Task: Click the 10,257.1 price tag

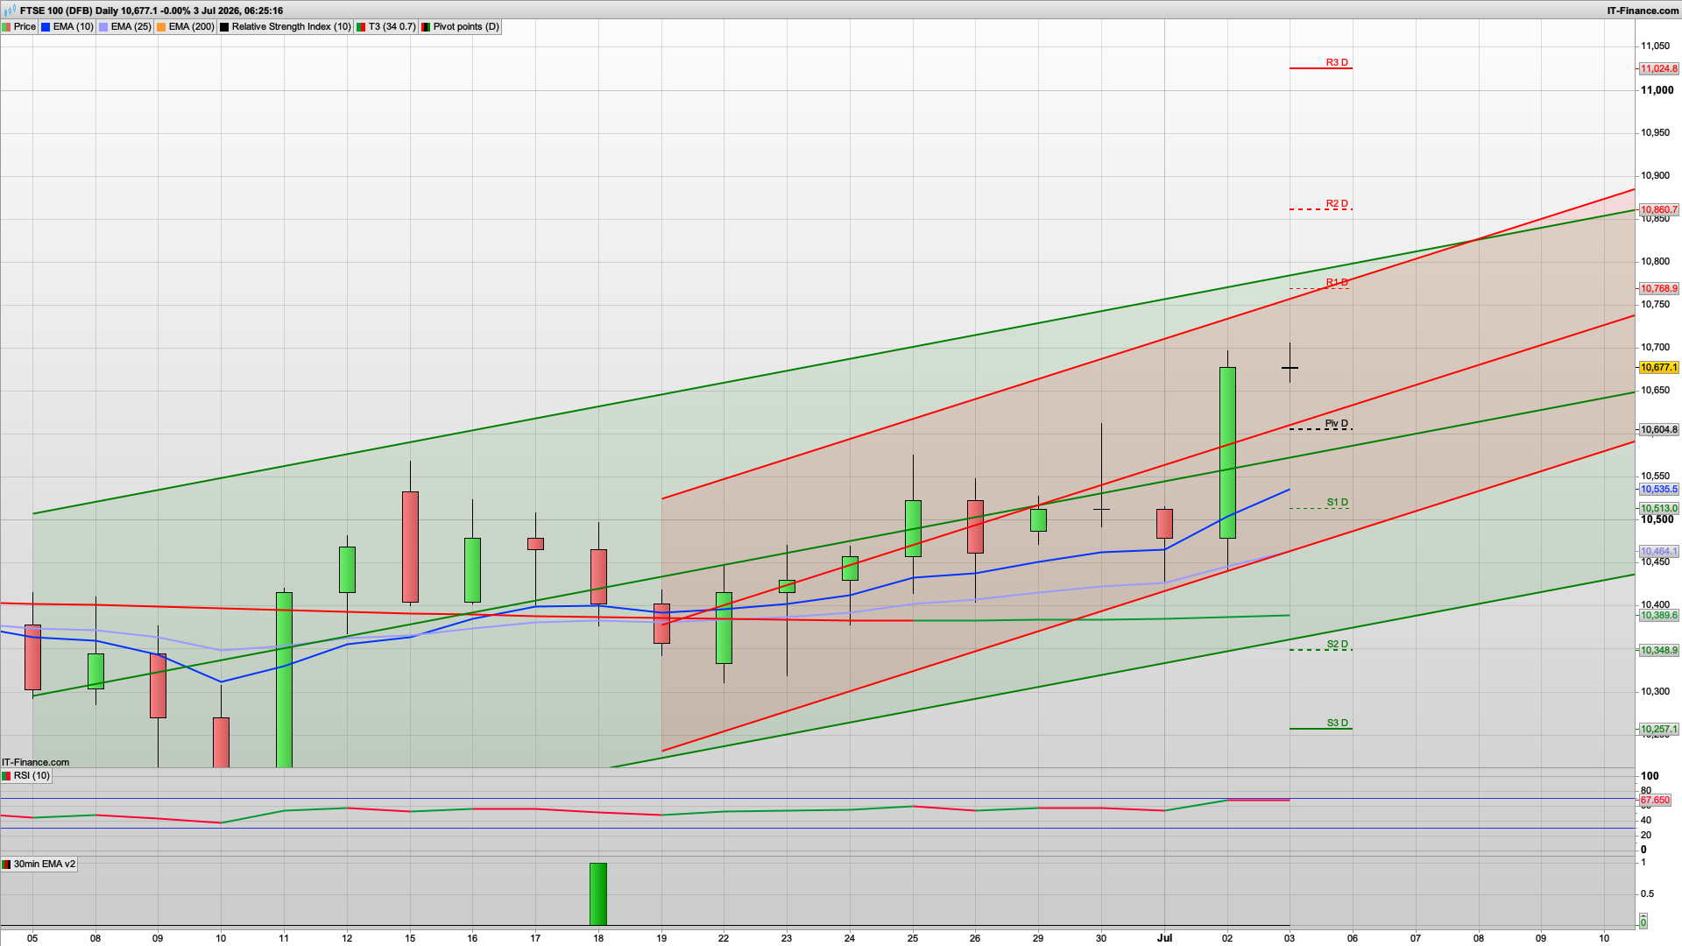Action: [1659, 730]
